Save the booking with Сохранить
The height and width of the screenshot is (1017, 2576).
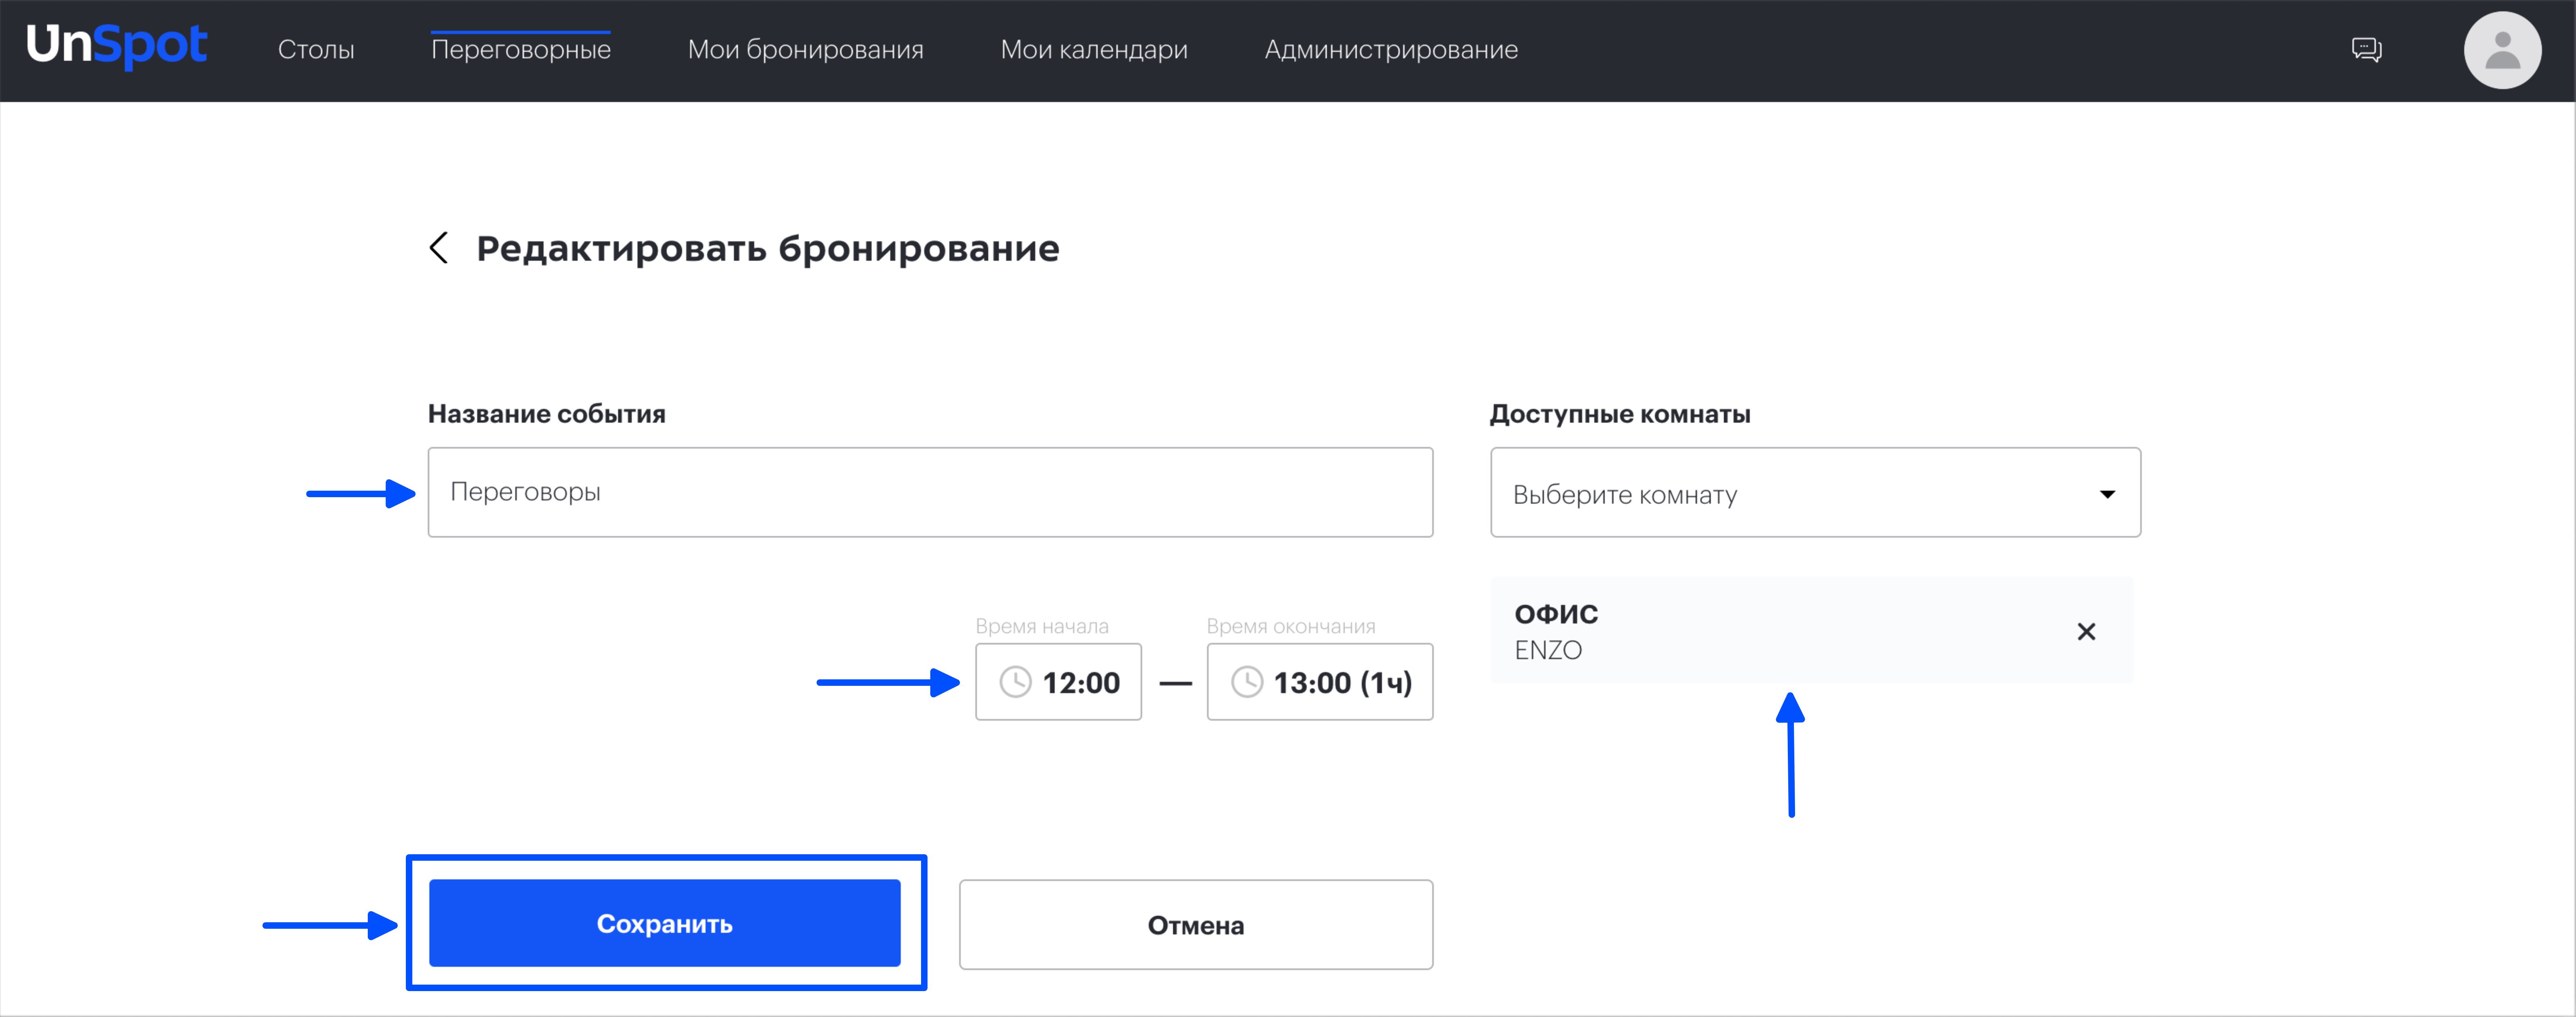click(665, 923)
